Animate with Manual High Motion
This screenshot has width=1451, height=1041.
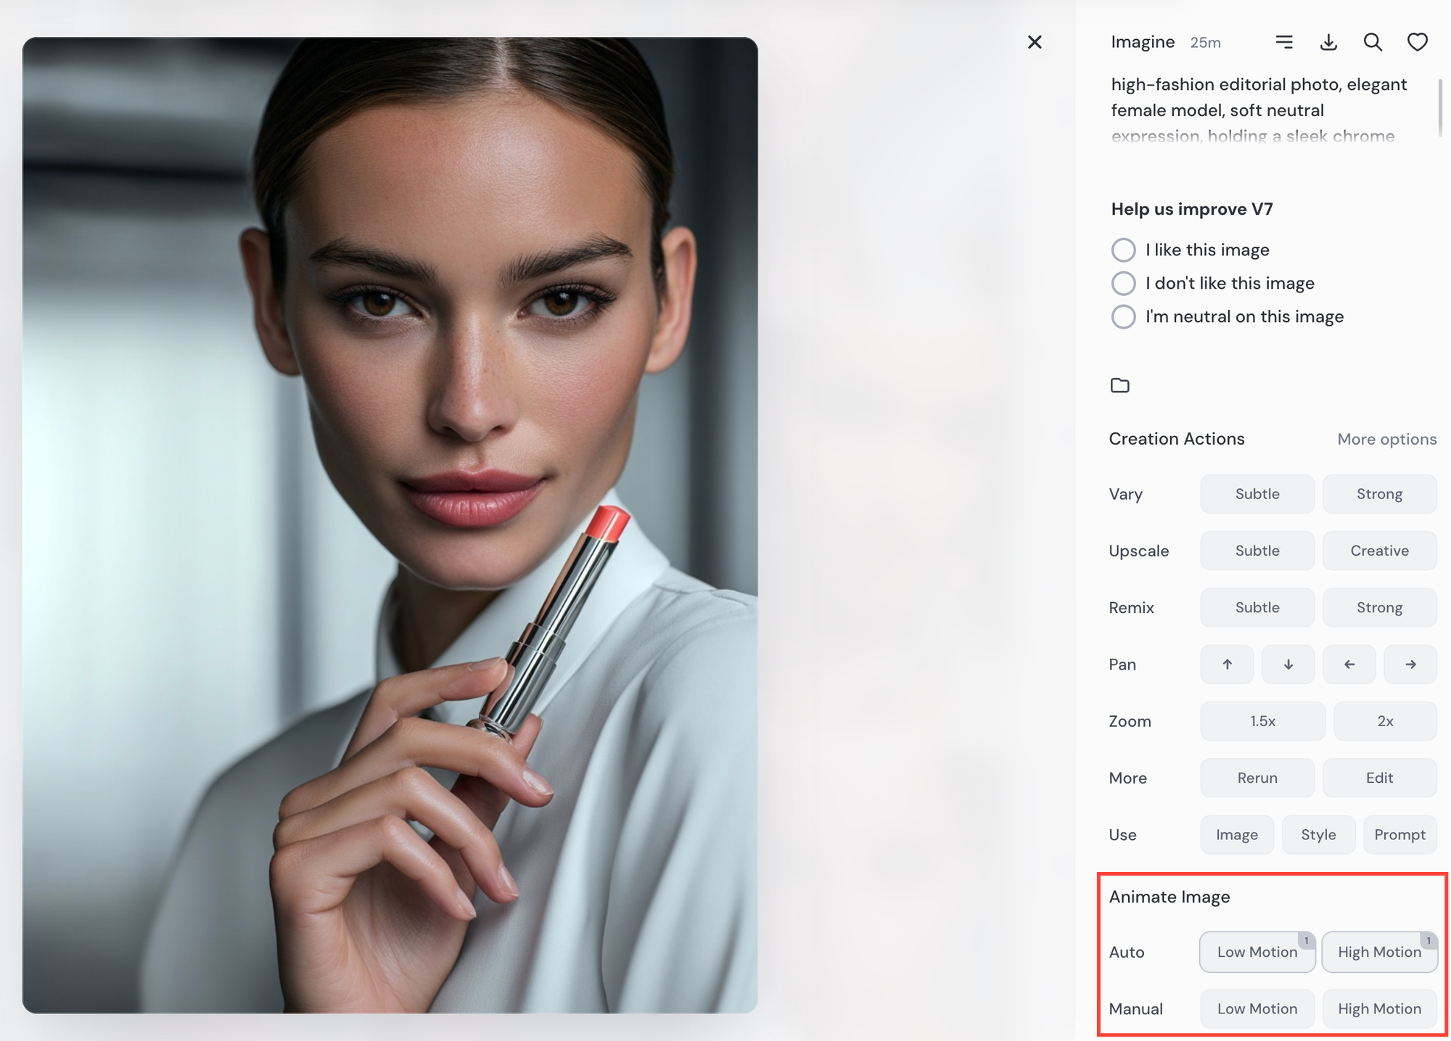pos(1379,1009)
